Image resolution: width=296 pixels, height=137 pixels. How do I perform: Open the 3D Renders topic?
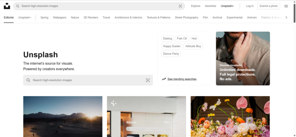(91, 17)
